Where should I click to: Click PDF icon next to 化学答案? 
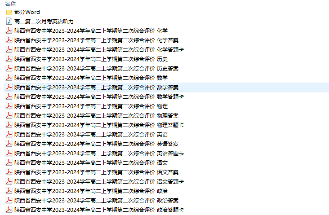[9, 40]
